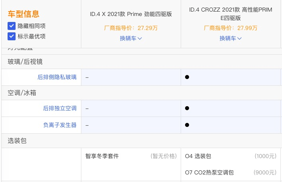The width and height of the screenshot is (282, 182).
Task: Select the O4 选装包 entry
Action: (198, 156)
